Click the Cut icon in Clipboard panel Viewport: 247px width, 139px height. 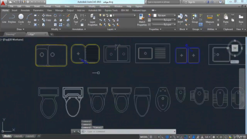pos(233,15)
